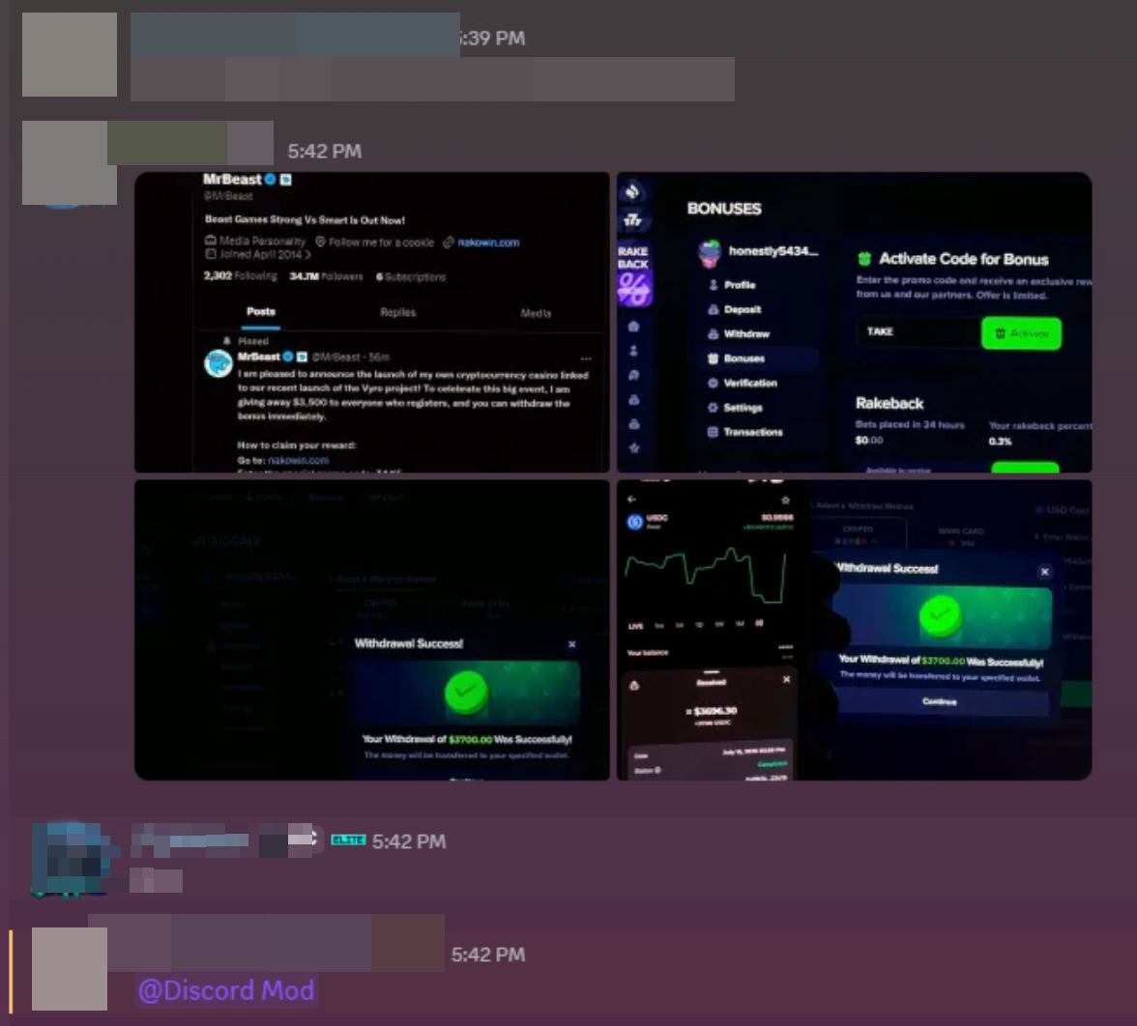Close the Withdrawal Success dialog in bottom-left image
The height and width of the screenshot is (1026, 1137).
[x=572, y=644]
